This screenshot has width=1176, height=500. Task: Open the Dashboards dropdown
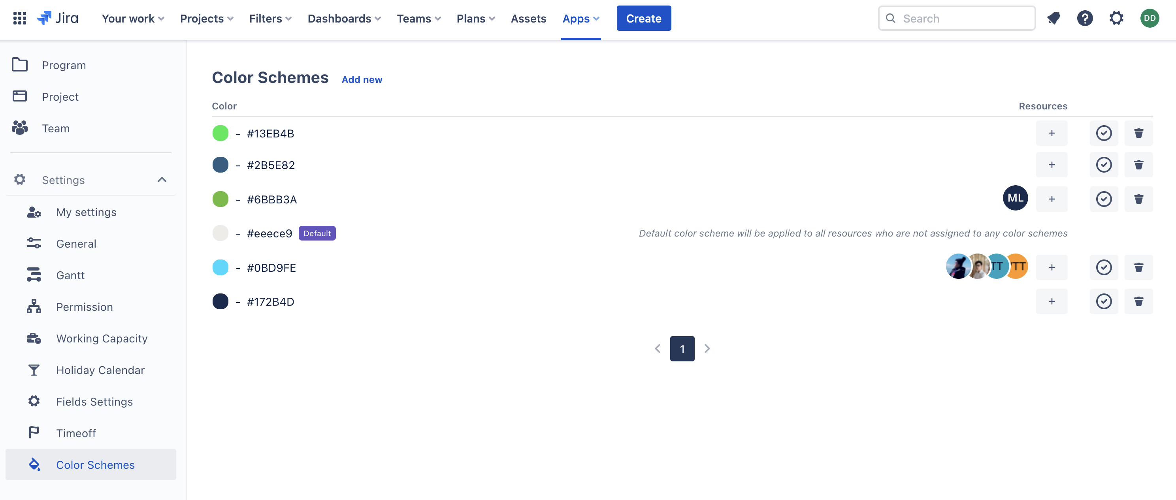[x=344, y=19]
